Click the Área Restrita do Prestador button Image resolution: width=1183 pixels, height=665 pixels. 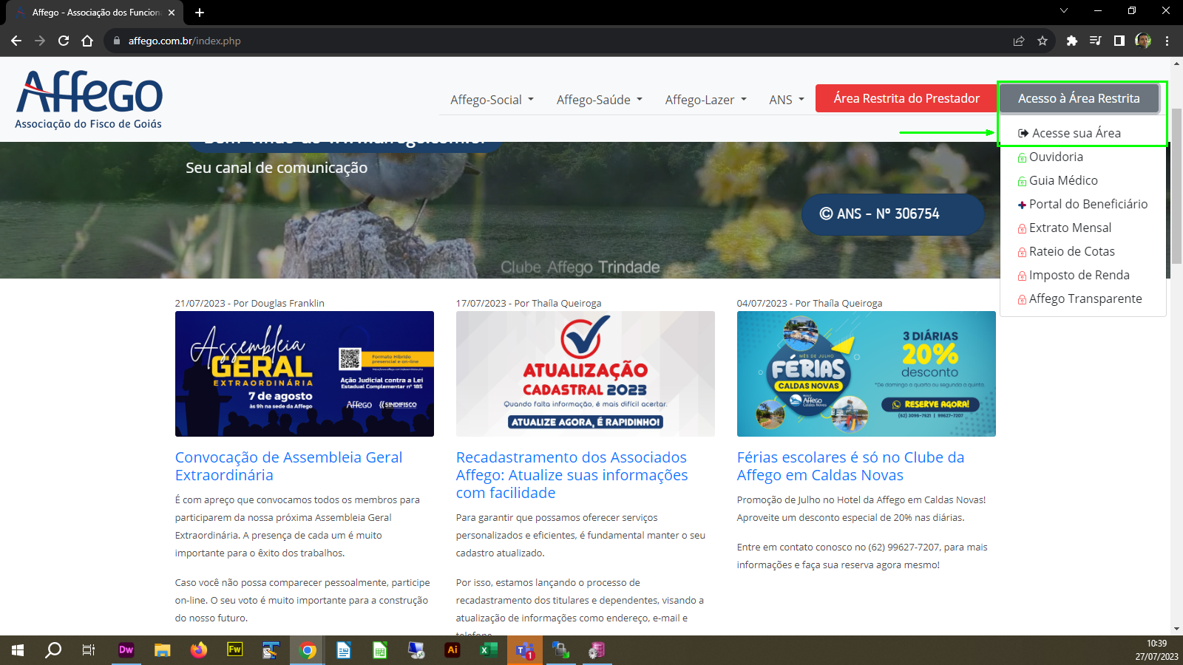[906, 98]
